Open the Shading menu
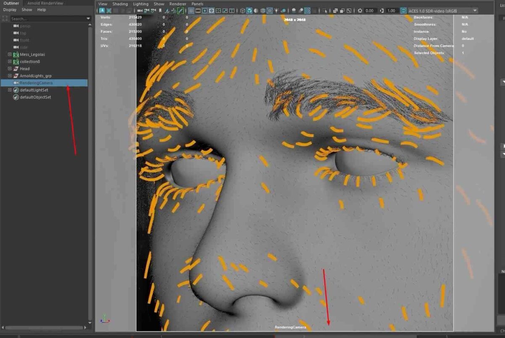 [120, 4]
